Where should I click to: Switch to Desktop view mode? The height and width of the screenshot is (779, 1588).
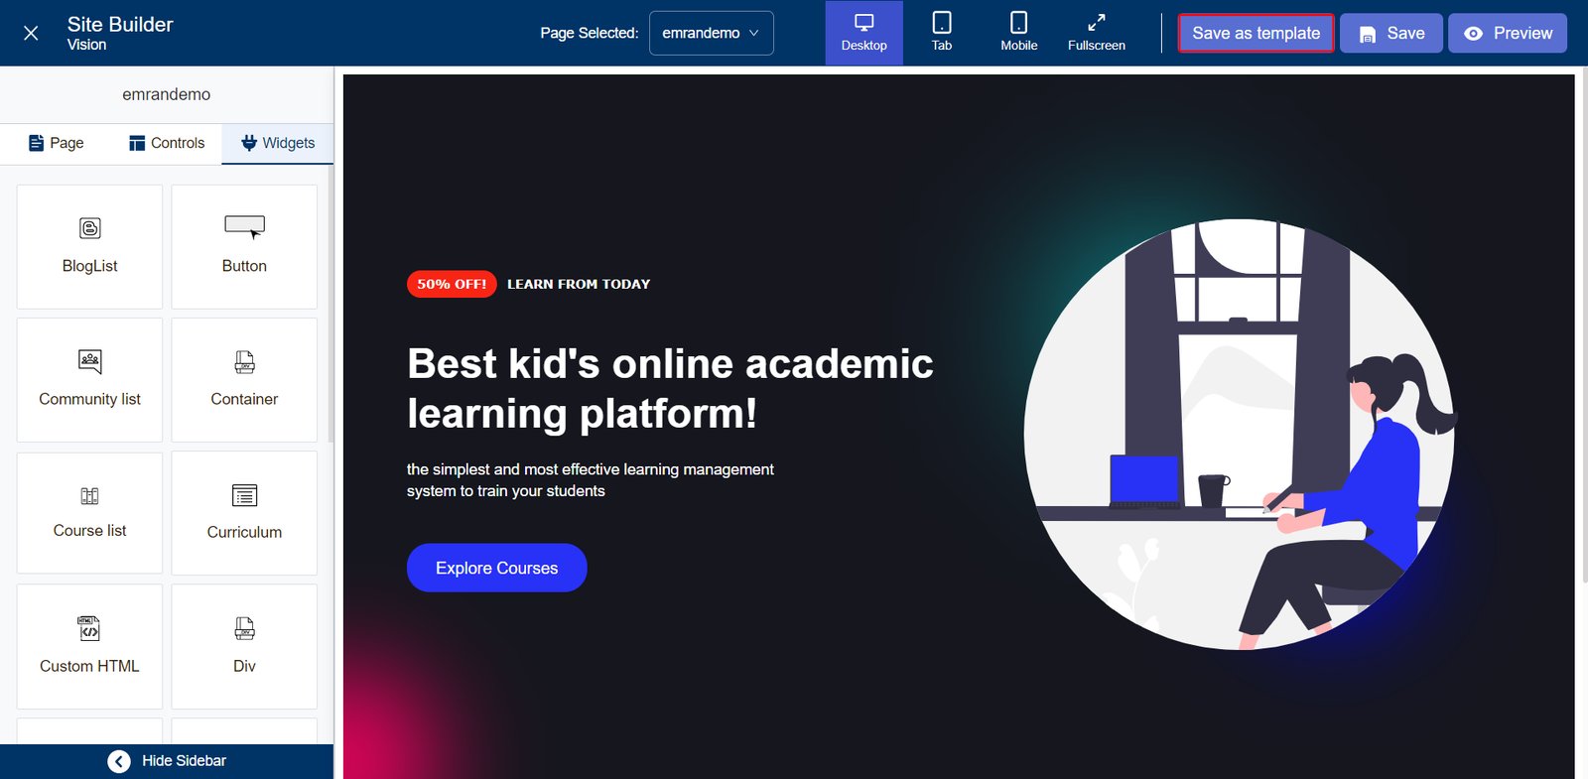click(863, 33)
